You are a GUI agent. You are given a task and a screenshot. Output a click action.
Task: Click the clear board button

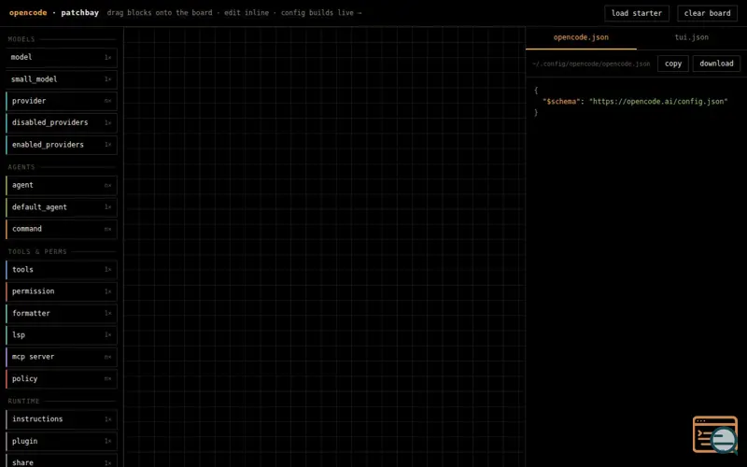point(707,13)
